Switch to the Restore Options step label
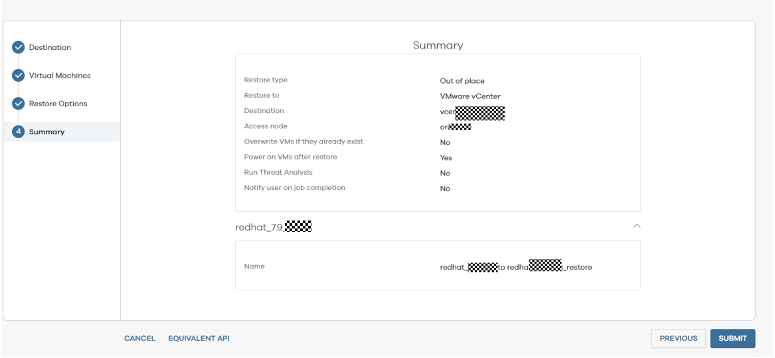 (58, 104)
